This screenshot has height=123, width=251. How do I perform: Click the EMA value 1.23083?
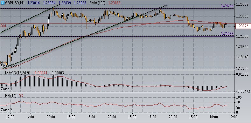tap(114, 3)
